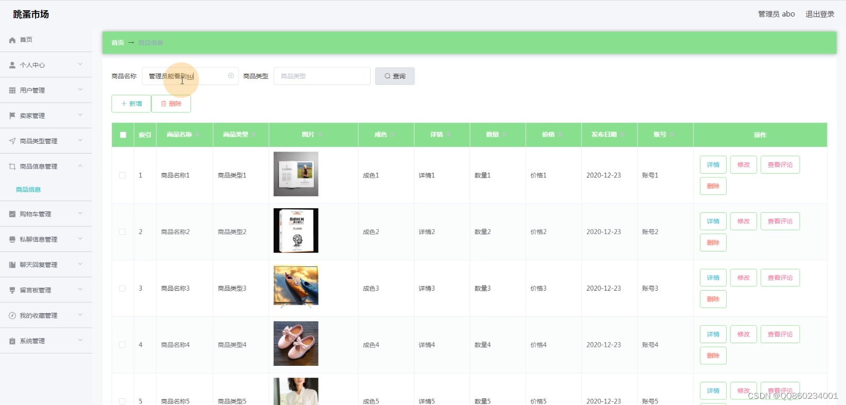Open the pink shoes thumbnail in row 4
This screenshot has width=846, height=405.
(296, 344)
